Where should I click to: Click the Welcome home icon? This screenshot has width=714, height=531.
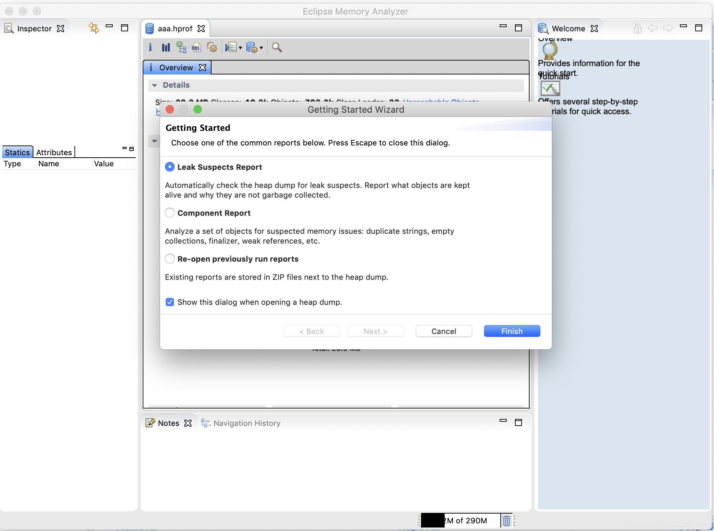[637, 28]
